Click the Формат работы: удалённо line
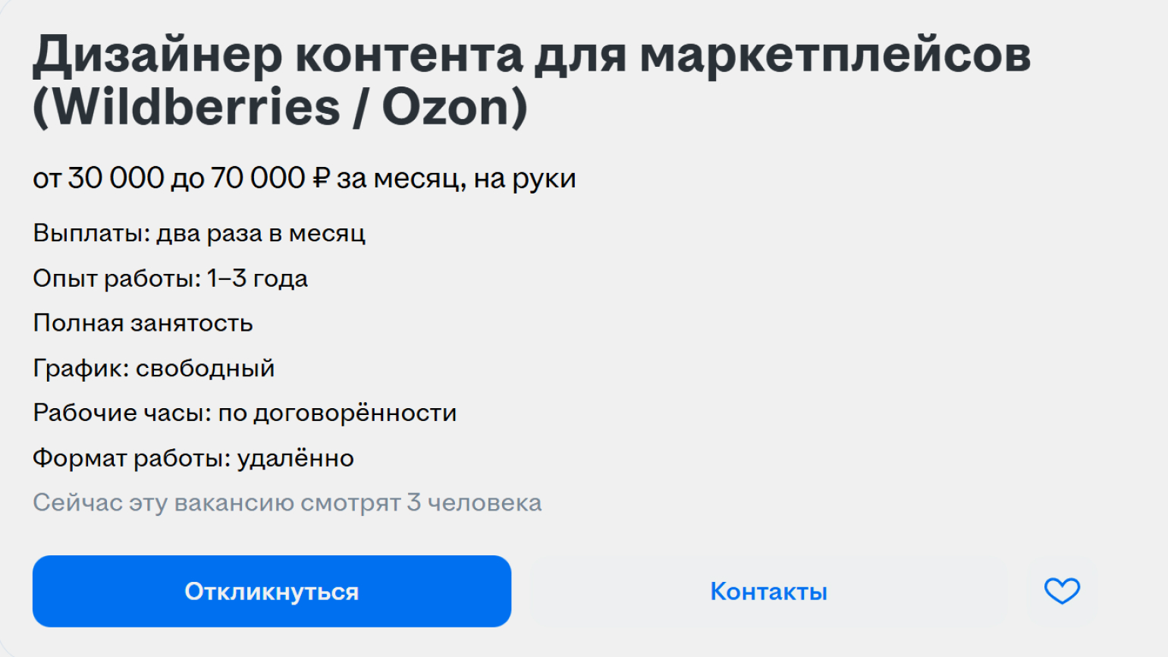1168x657 pixels. (193, 458)
